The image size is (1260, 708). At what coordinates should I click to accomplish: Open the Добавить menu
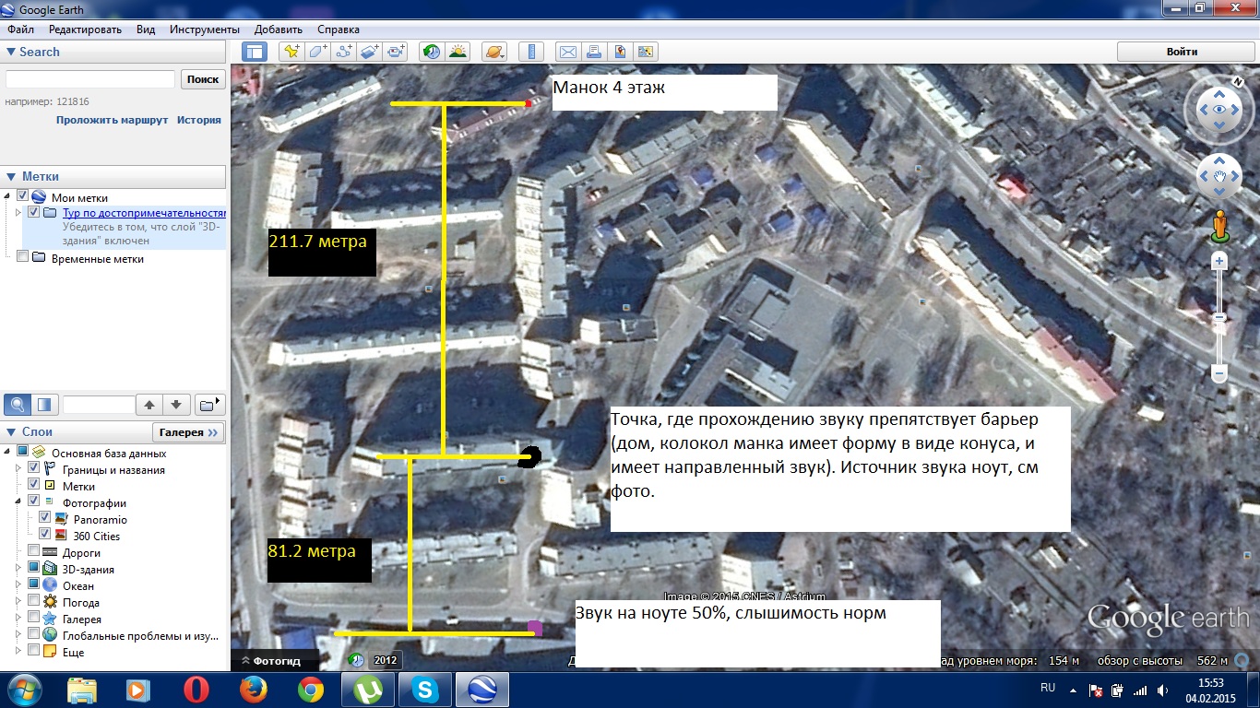pos(278,29)
